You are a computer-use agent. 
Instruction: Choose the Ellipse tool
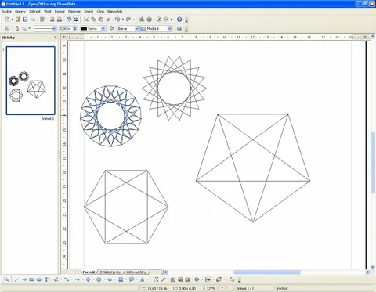pos(39,279)
